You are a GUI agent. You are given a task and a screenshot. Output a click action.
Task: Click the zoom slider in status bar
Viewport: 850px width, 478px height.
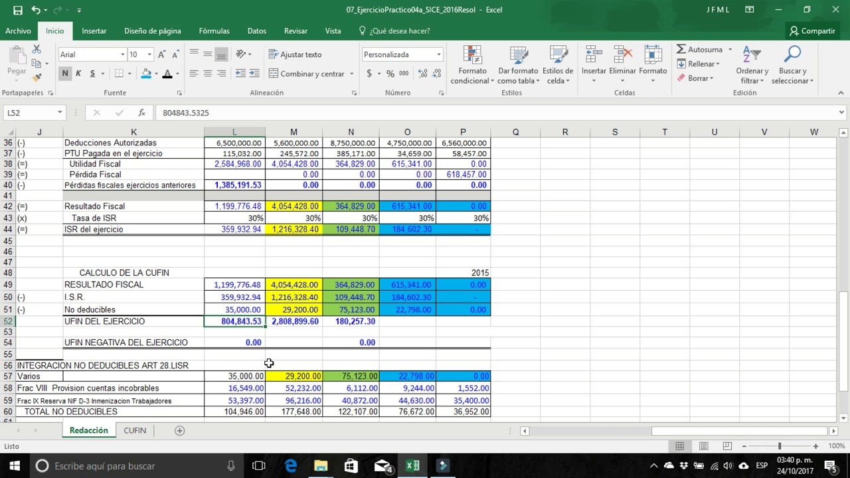pyautogui.click(x=780, y=446)
